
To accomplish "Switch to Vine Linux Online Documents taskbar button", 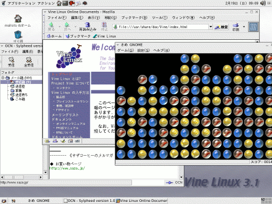I will click(x=142, y=201).
